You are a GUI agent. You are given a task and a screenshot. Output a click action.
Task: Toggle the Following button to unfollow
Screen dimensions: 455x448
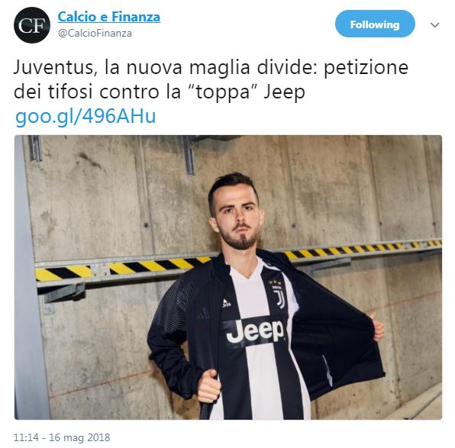coord(375,24)
